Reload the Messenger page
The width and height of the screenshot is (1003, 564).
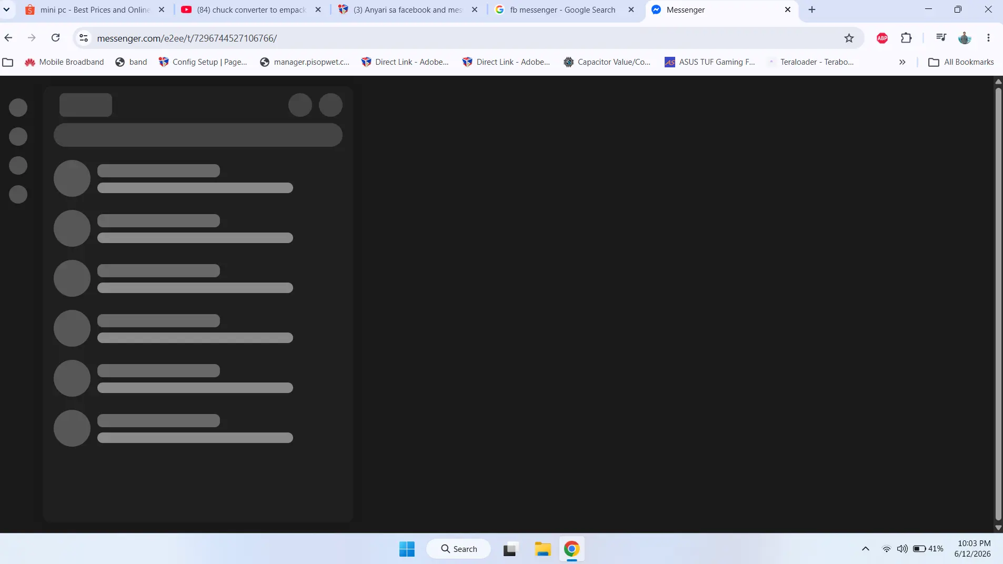(55, 38)
